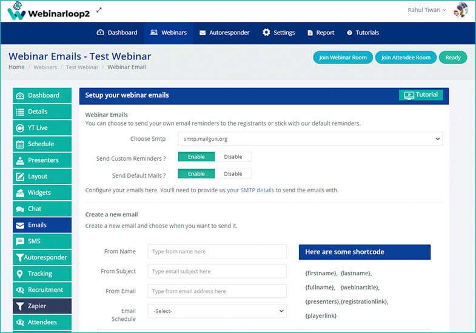Click sidebar Chat bubbles icon
Image resolution: width=476 pixels, height=333 pixels.
tap(20, 209)
